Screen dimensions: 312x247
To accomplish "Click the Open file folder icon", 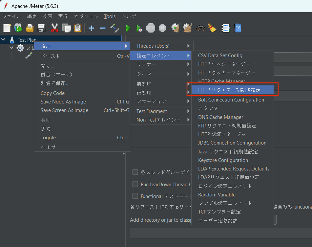I will [x=30, y=28].
